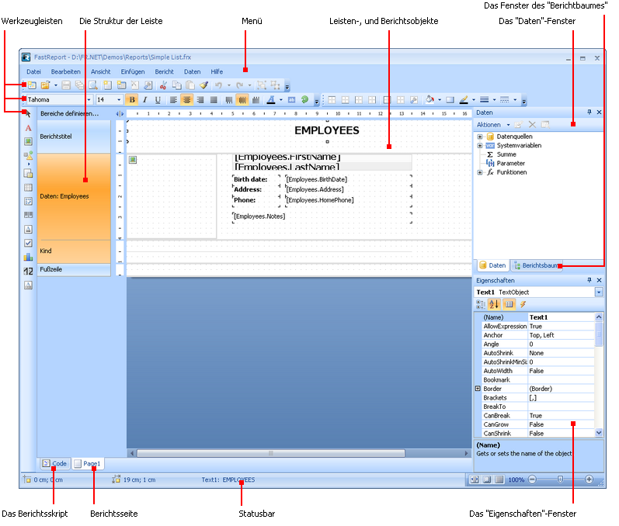The image size is (619, 526).
Task: Click the Text1 name property field
Action: [559, 317]
